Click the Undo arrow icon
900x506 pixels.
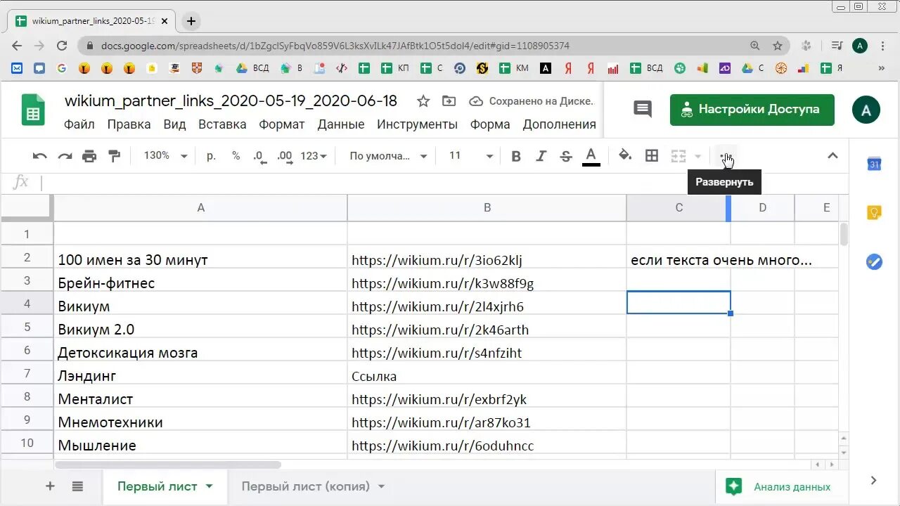click(40, 156)
